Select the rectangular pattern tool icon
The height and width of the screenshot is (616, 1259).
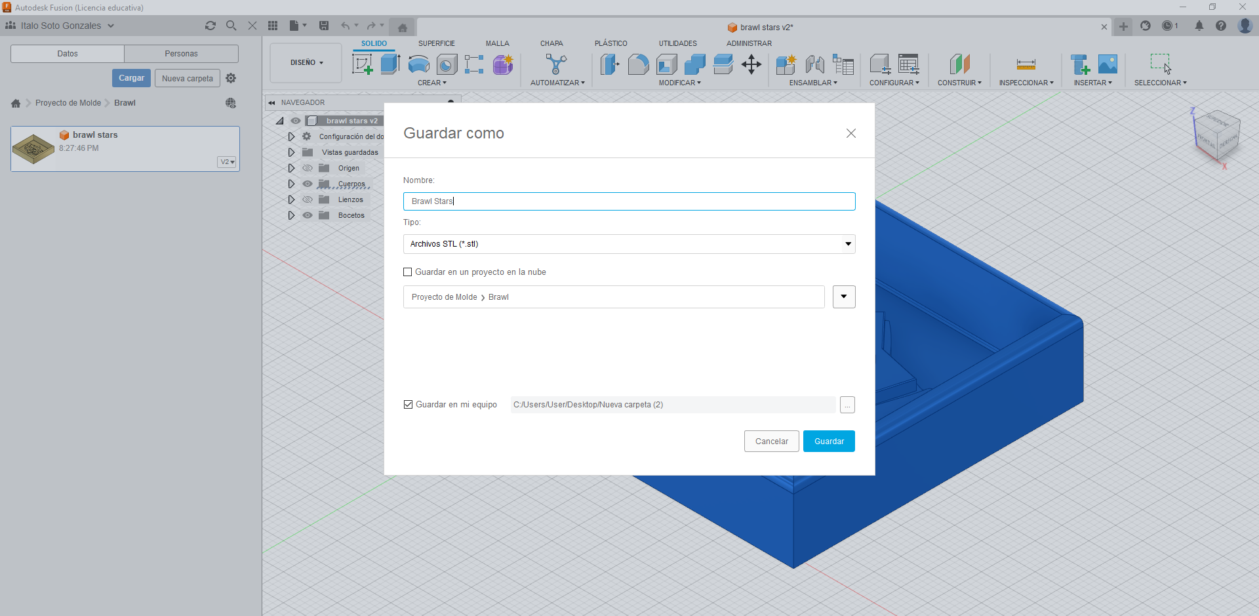point(474,64)
